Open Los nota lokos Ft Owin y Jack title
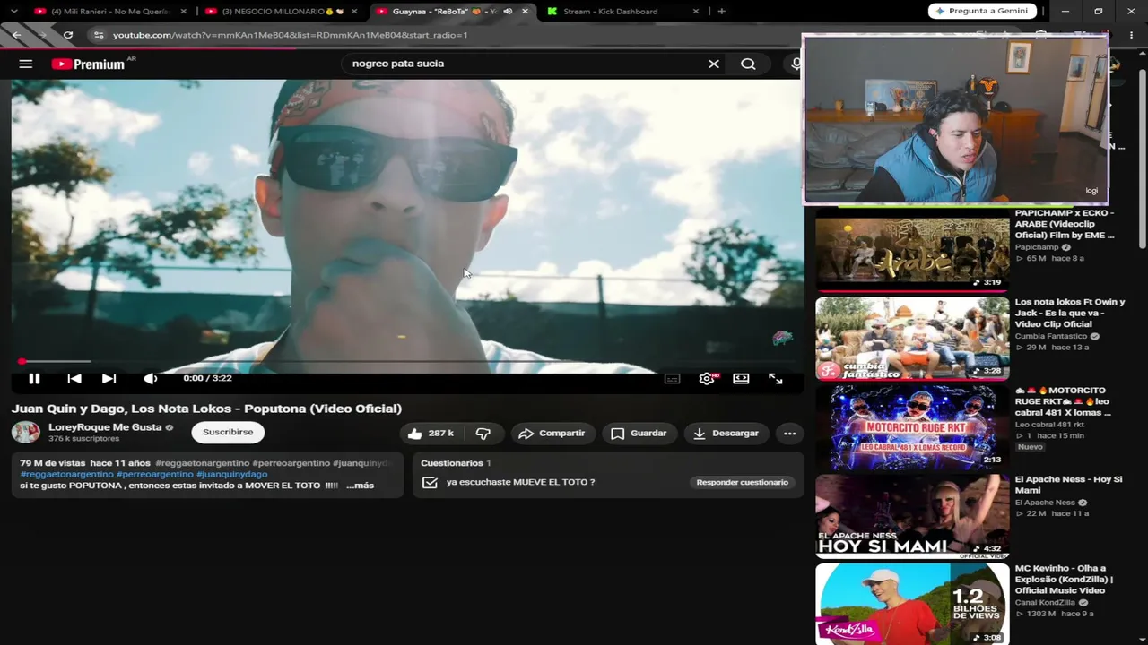 point(1069,314)
